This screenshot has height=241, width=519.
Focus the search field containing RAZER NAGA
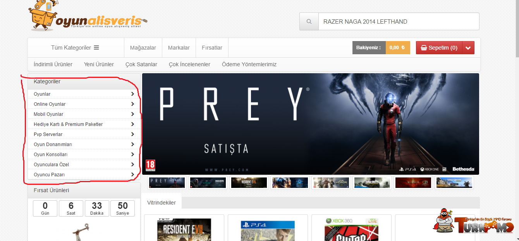point(399,22)
